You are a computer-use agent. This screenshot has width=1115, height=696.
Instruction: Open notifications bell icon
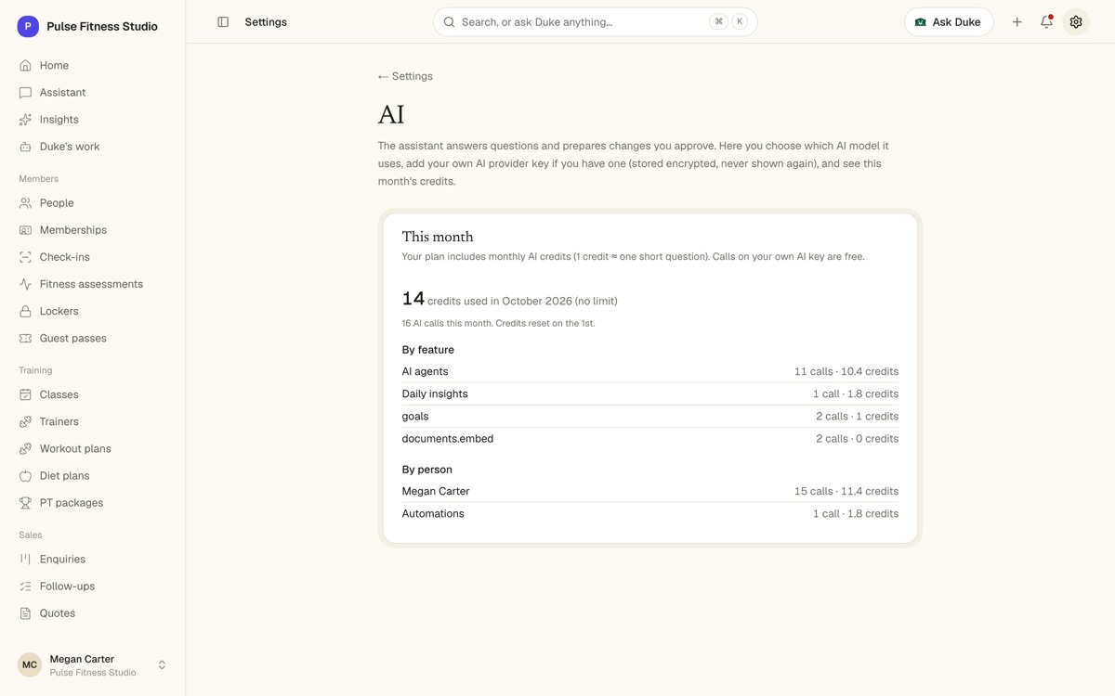pos(1046,22)
